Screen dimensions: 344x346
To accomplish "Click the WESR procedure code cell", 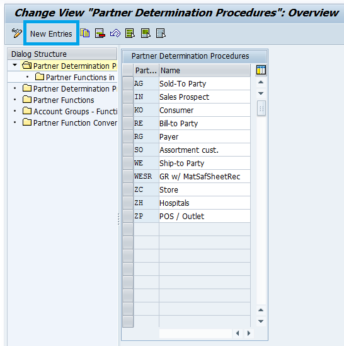I will coord(146,176).
